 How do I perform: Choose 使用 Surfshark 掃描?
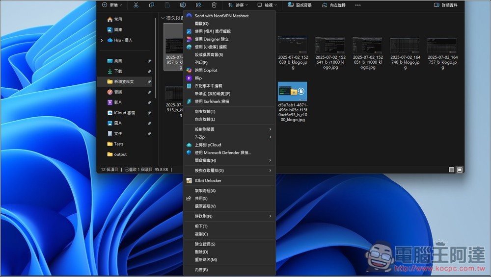(x=229, y=101)
